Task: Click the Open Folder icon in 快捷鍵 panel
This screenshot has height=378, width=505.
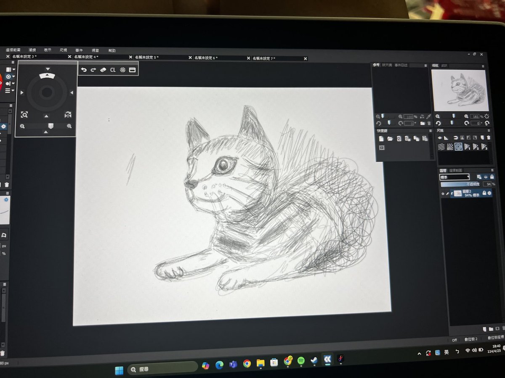Action: click(390, 139)
